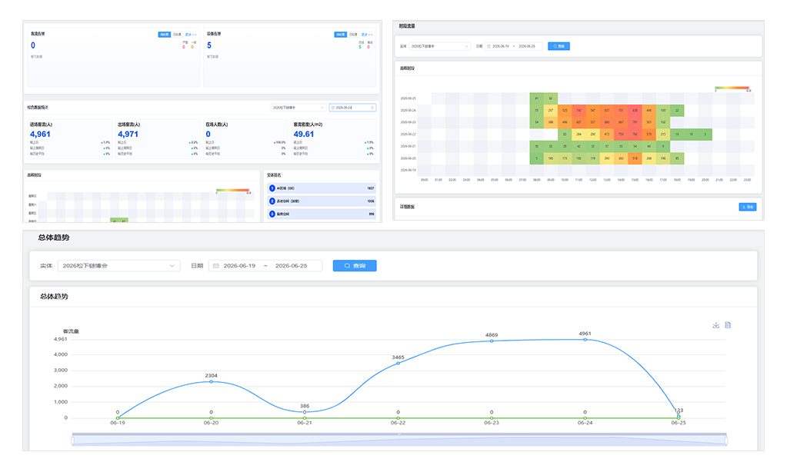Screen dimensions: 787x472
Task: Open the entity dropdown in 综合数据统计 header
Action: click(298, 108)
